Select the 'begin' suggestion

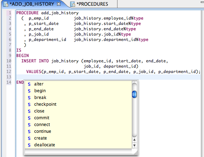tap(78, 91)
